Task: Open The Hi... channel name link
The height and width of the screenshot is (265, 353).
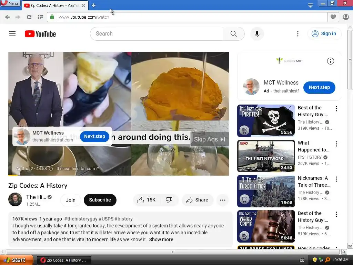Action: tap(36, 197)
